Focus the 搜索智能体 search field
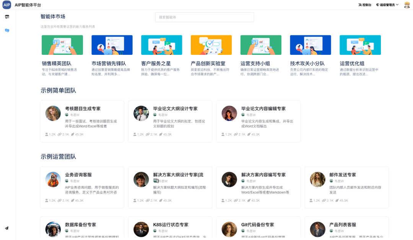The image size is (413, 240). click(205, 17)
